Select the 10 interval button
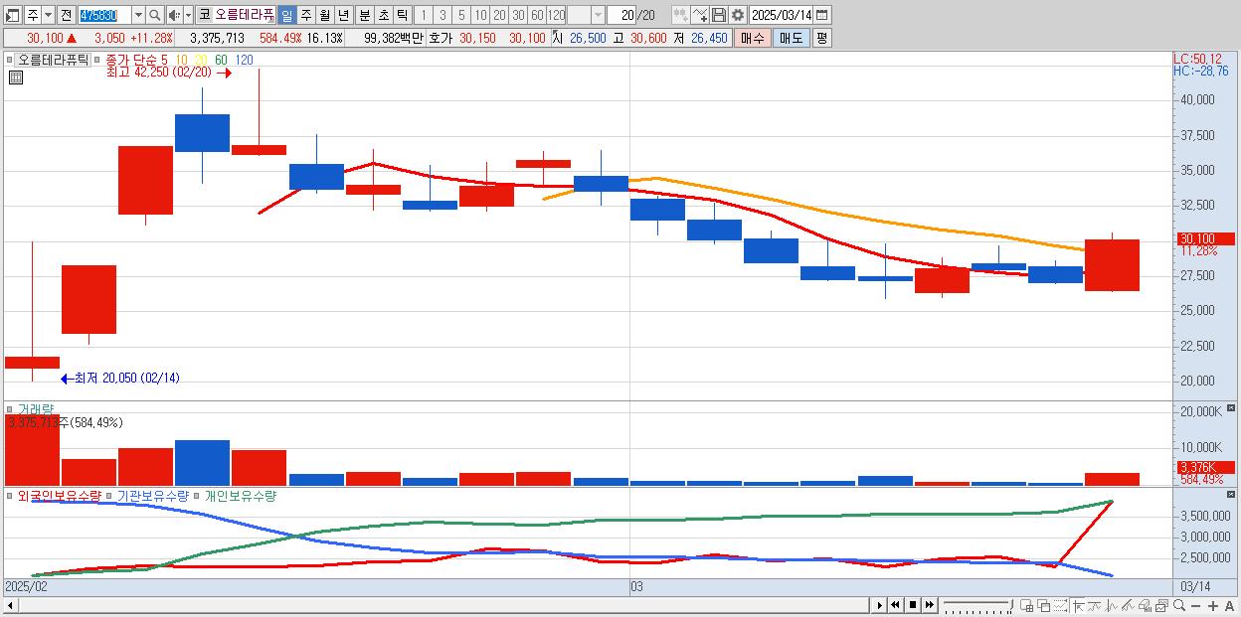The height and width of the screenshot is (617, 1241). point(480,15)
